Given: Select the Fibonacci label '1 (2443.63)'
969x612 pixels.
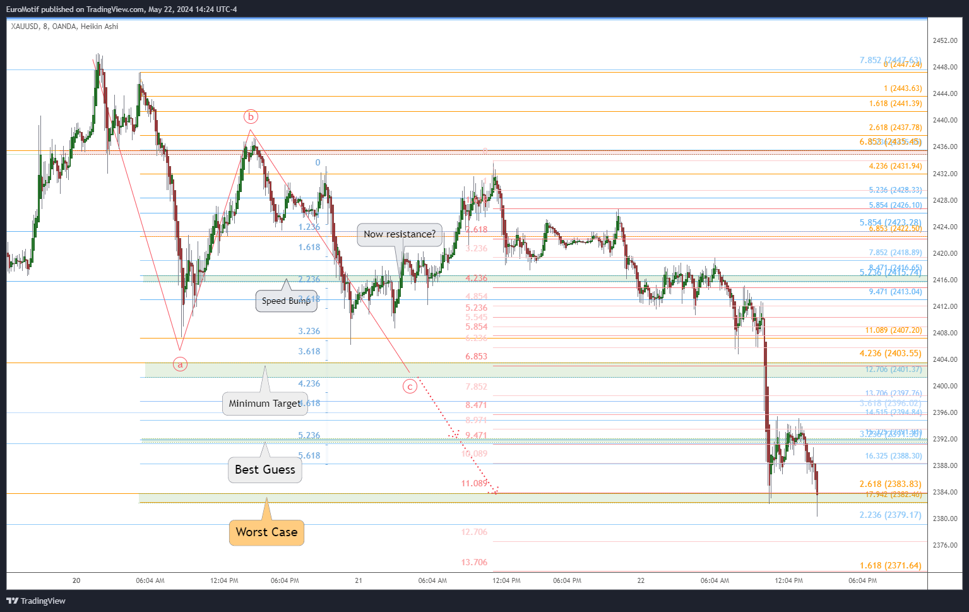Looking at the screenshot, I should (x=903, y=88).
